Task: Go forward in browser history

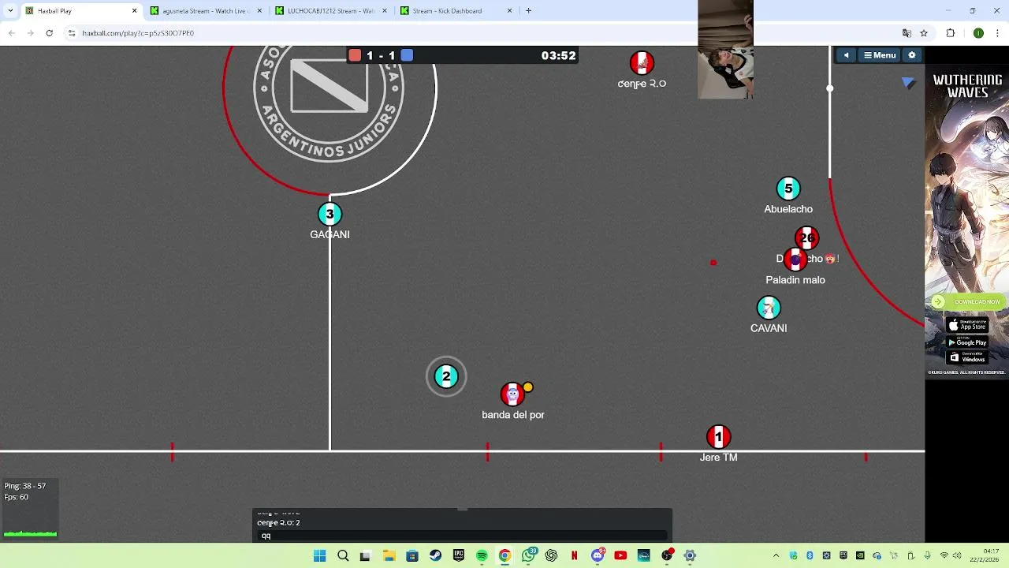Action: coord(30,33)
